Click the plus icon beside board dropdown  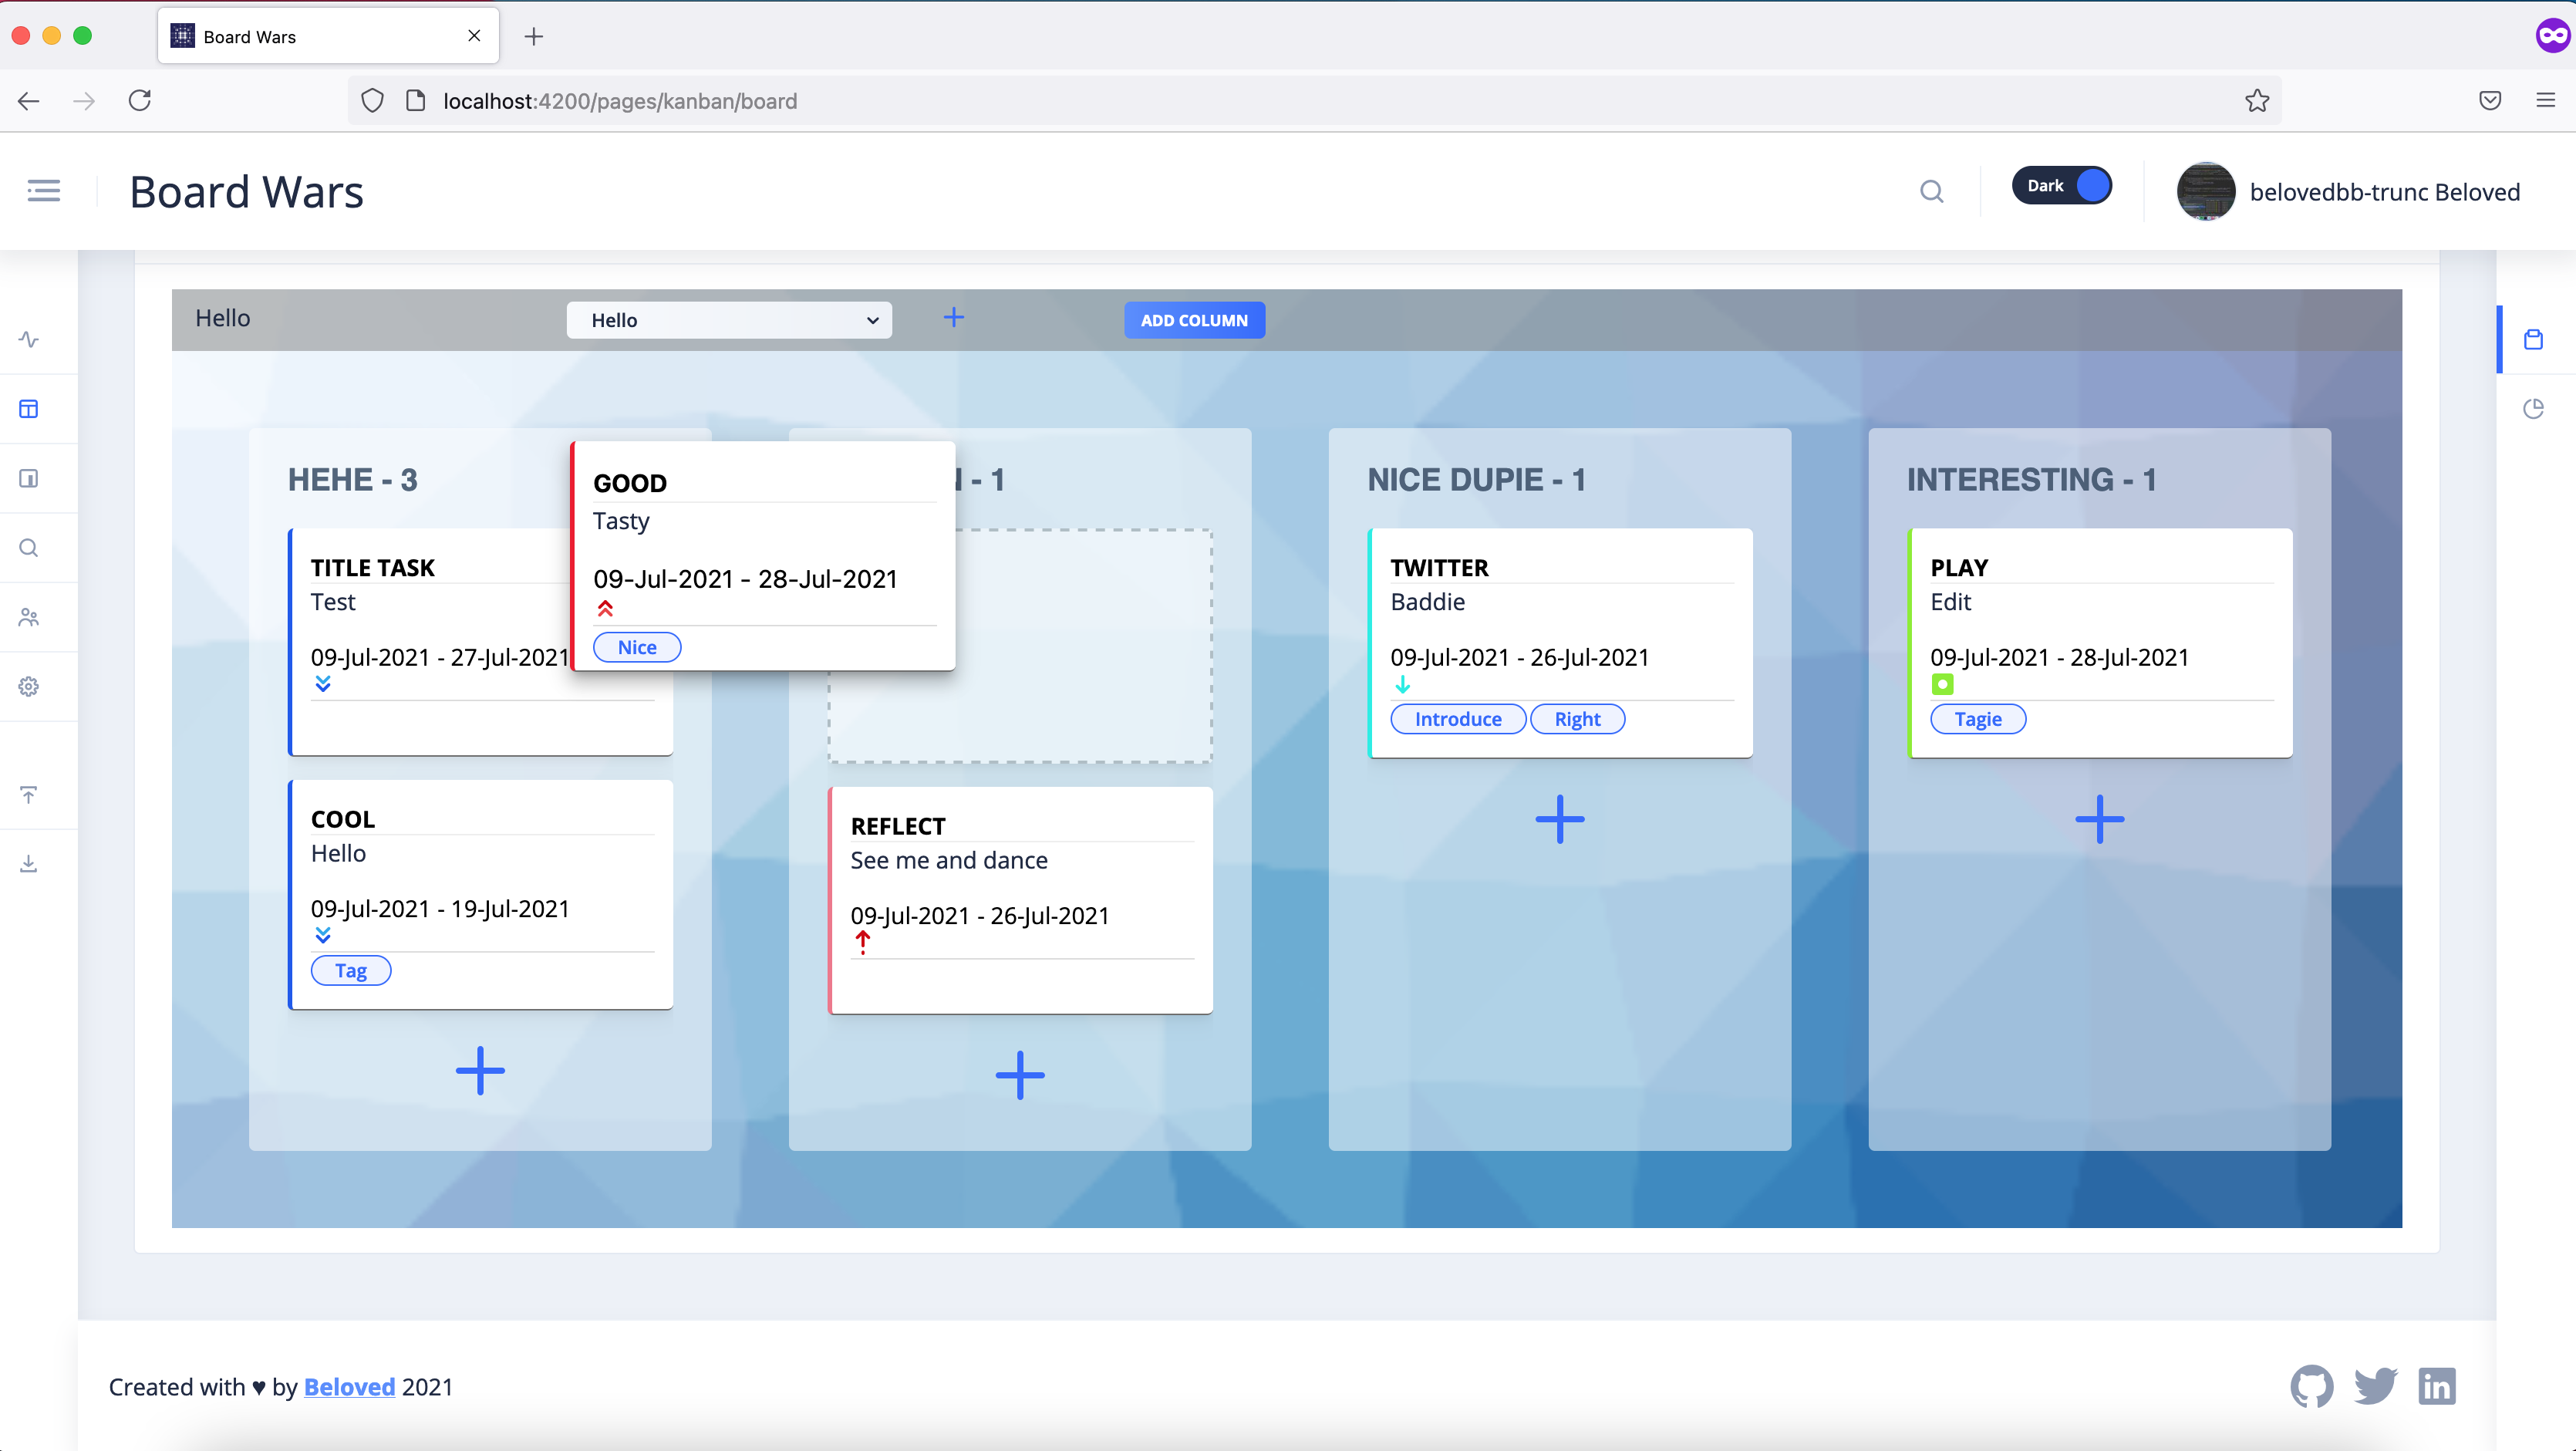(x=954, y=318)
